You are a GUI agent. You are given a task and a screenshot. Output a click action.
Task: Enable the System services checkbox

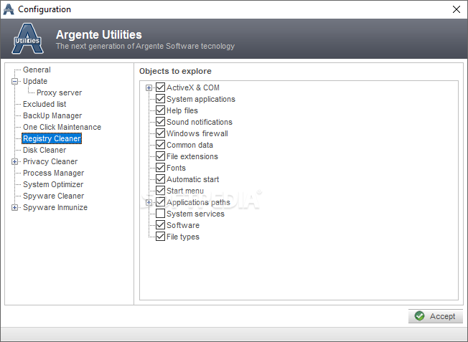(160, 214)
